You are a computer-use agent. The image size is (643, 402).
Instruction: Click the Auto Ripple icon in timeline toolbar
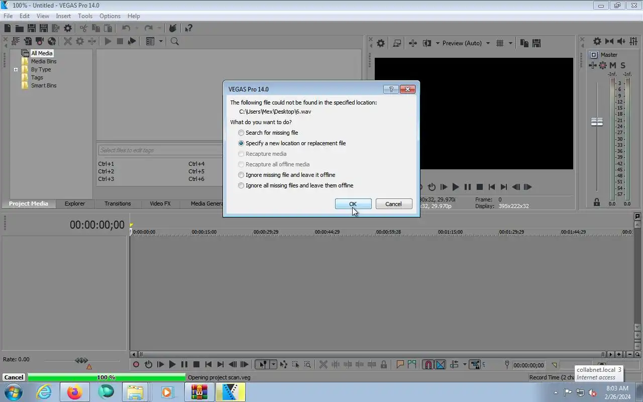(454, 364)
